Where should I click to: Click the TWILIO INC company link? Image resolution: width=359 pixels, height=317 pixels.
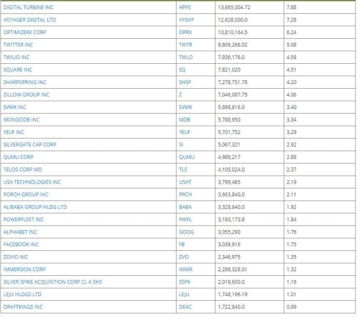coord(16,57)
